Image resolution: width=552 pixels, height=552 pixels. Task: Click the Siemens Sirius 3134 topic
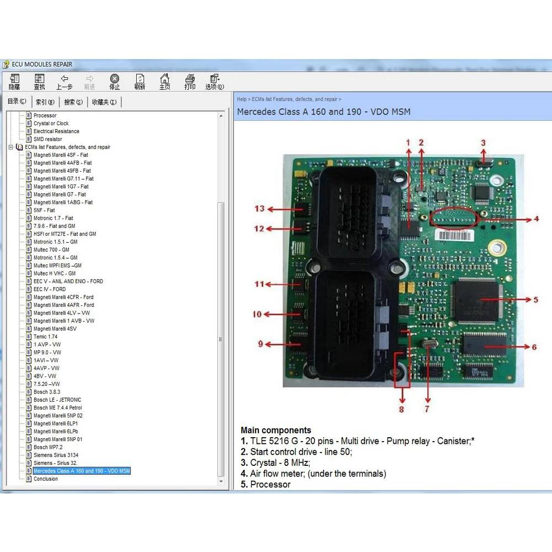[56, 455]
